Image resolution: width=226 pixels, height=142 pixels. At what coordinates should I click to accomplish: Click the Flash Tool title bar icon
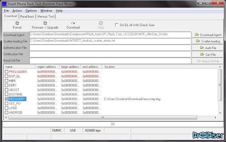(x=4, y=4)
